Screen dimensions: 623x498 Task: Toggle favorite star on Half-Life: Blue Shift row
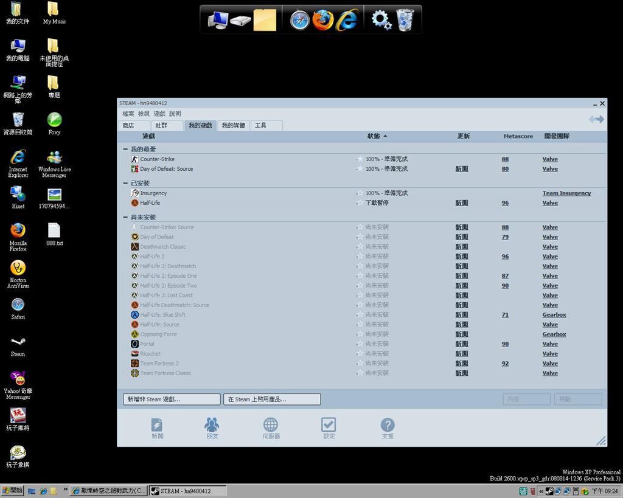(360, 314)
